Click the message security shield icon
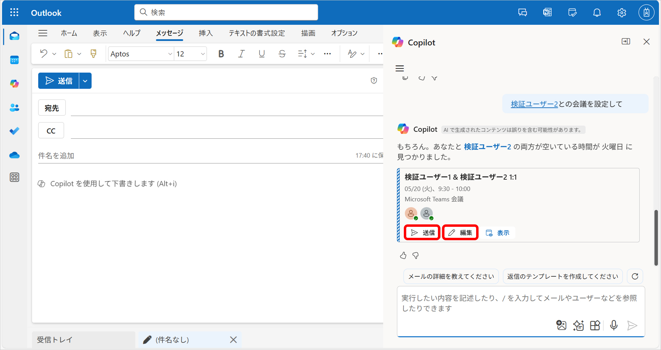This screenshot has height=350, width=661. pos(374,81)
